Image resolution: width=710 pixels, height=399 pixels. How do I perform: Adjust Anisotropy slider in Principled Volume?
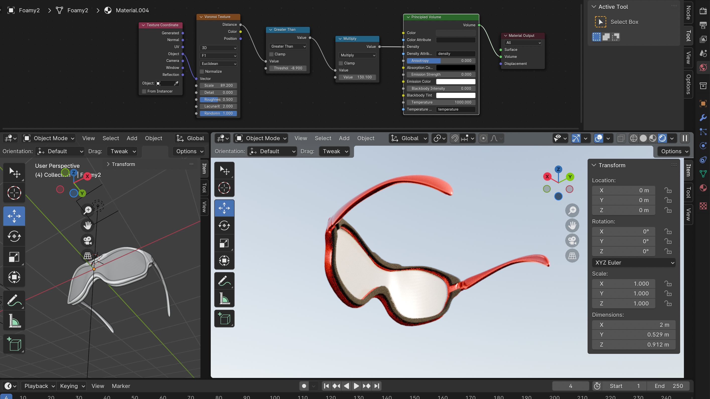pos(441,61)
